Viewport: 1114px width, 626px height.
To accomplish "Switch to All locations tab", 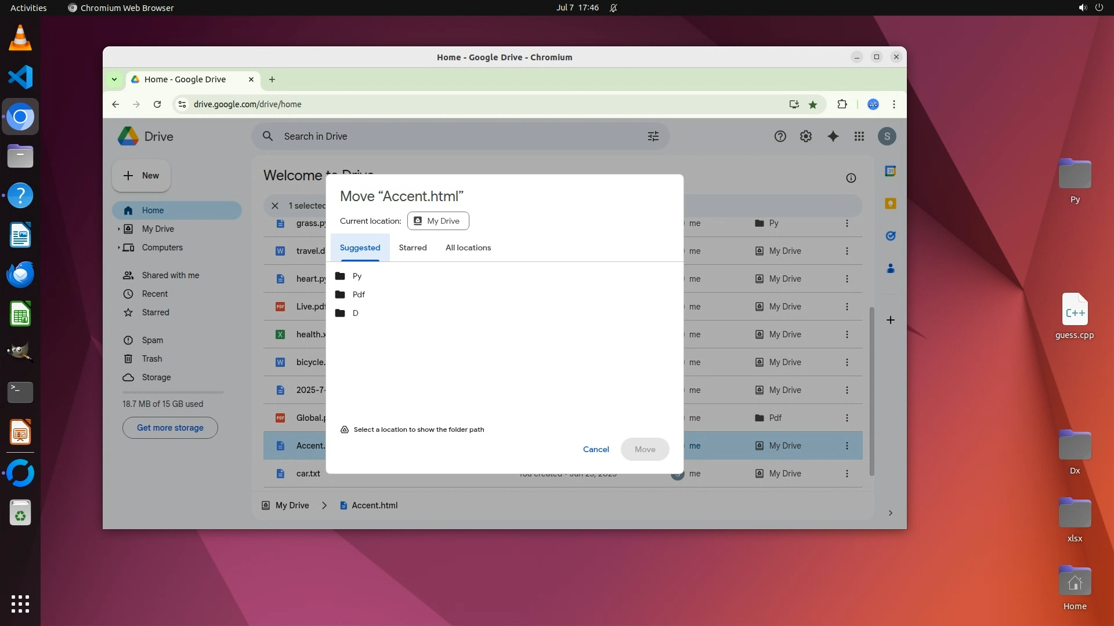I will pyautogui.click(x=468, y=248).
